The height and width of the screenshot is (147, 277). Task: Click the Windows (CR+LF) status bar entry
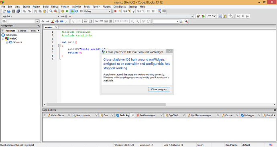click(x=124, y=145)
